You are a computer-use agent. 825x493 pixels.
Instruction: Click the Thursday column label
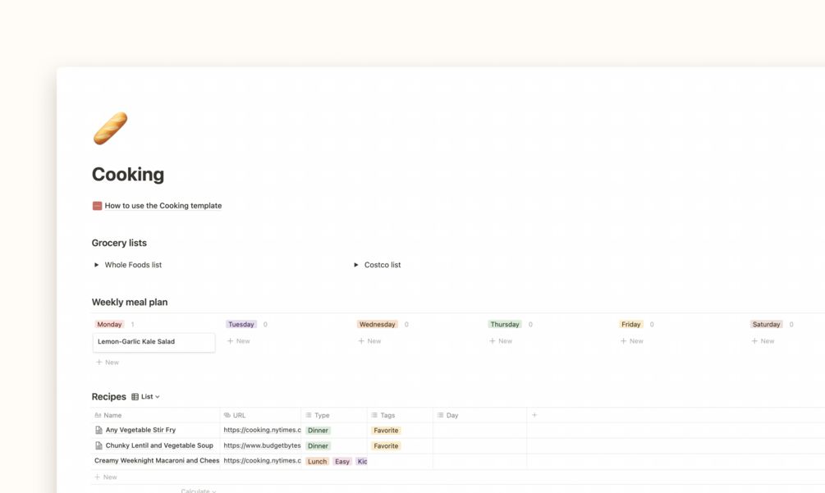505,324
